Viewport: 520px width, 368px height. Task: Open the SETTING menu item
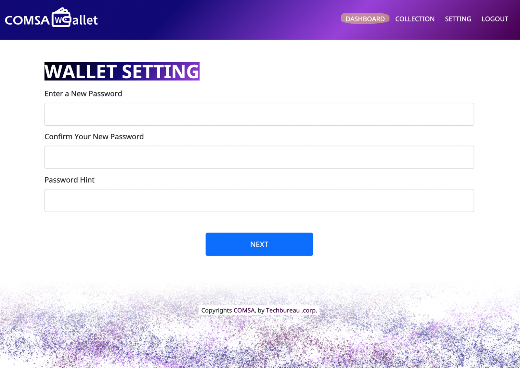[458, 19]
